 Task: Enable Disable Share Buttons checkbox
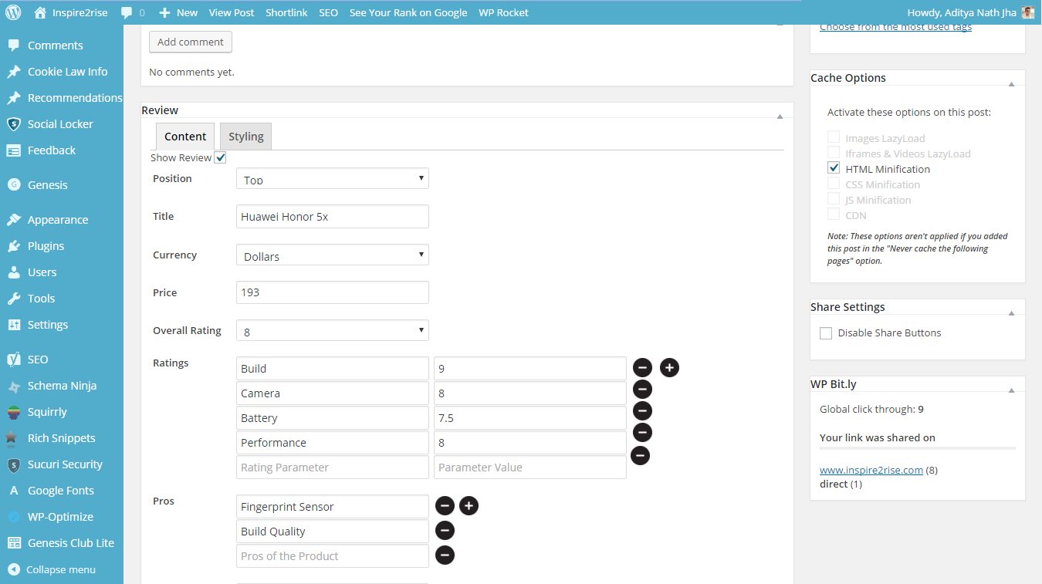click(x=826, y=333)
